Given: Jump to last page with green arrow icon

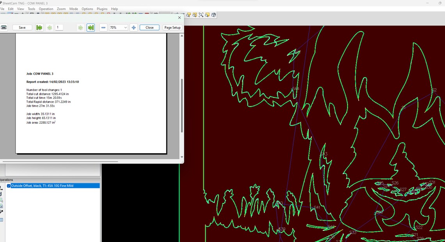Looking at the screenshot, I should coord(91,27).
